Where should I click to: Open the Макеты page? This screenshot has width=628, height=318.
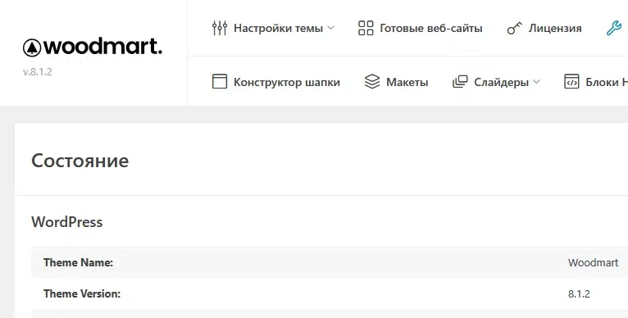(x=407, y=82)
